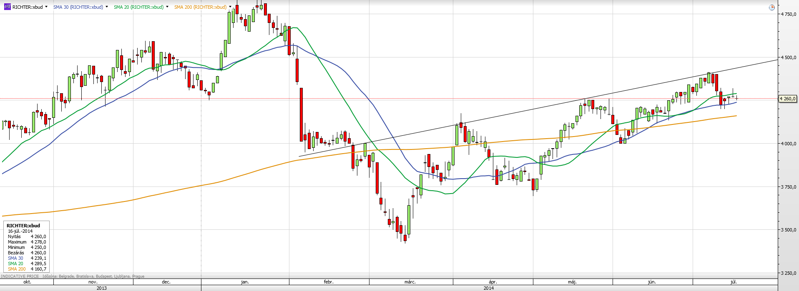This screenshot has width=799, height=291.
Task: Click the INDICATIVE PRICE status label
Action: tap(20, 276)
